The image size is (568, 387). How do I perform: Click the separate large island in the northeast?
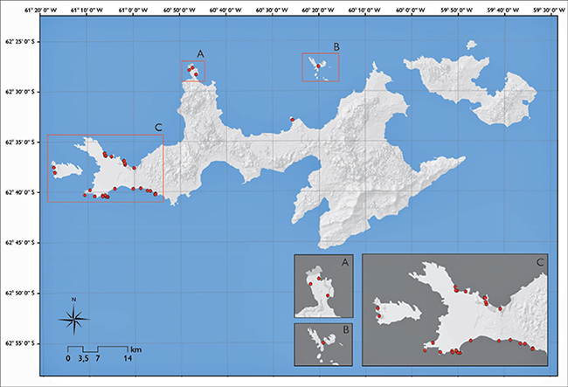click(x=476, y=86)
